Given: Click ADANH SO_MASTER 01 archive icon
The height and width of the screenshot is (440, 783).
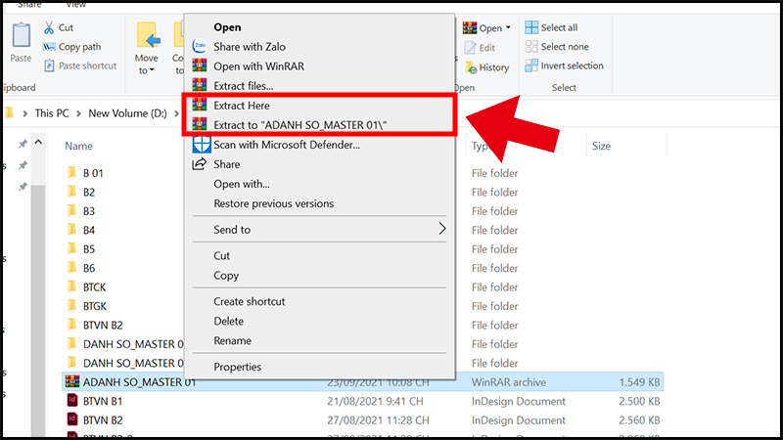Looking at the screenshot, I should tap(72, 381).
